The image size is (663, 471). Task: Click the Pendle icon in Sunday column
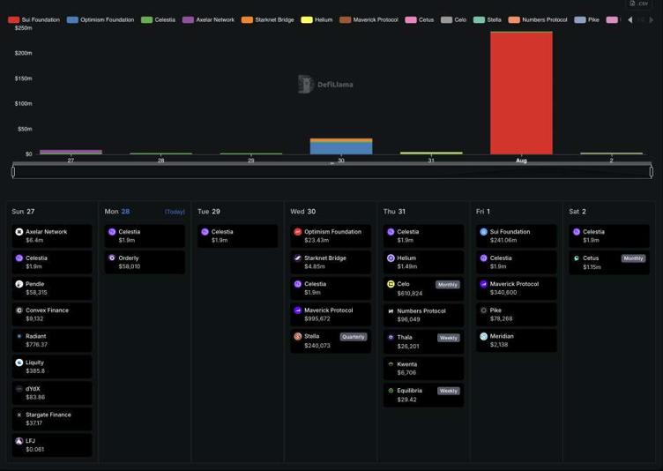[19, 284]
